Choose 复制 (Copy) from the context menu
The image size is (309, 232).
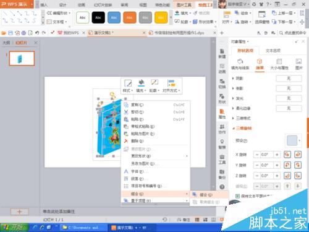[156, 105]
